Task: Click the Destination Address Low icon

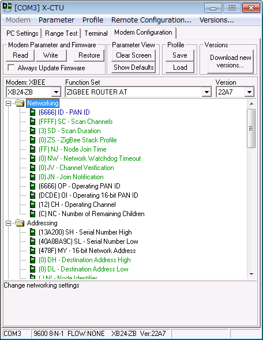Action: coord(32,269)
